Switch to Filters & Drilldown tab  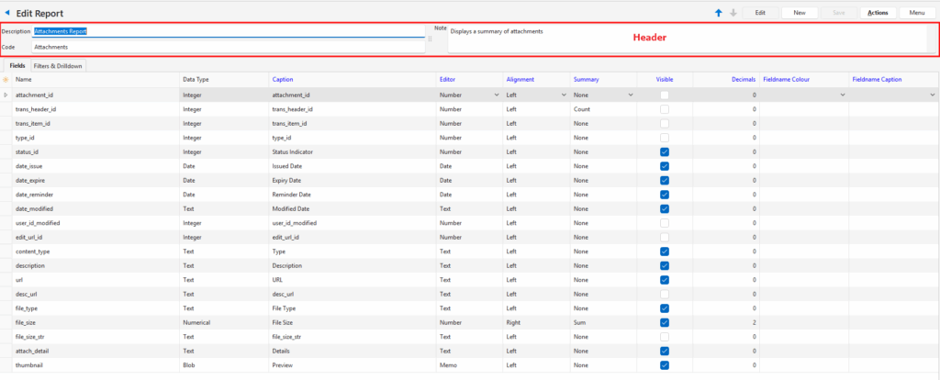click(58, 66)
